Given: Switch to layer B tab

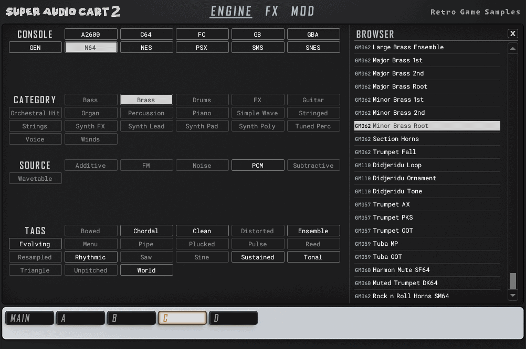Looking at the screenshot, I should coord(131,318).
